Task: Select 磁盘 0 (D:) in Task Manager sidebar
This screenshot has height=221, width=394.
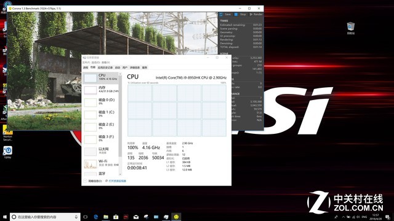Action: pos(101,103)
